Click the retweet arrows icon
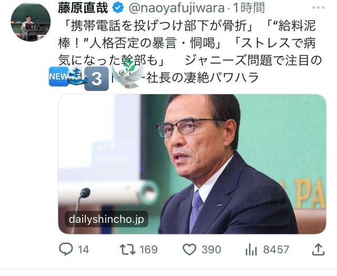 [x=127, y=249]
